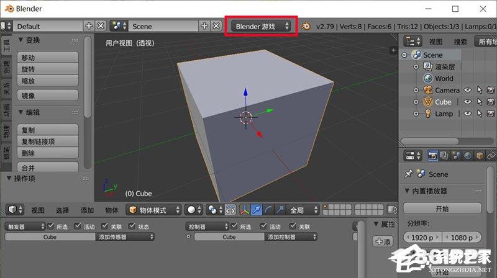Select the rotate manipulator arc icon
This screenshot has width=497, height=278.
pos(268,210)
